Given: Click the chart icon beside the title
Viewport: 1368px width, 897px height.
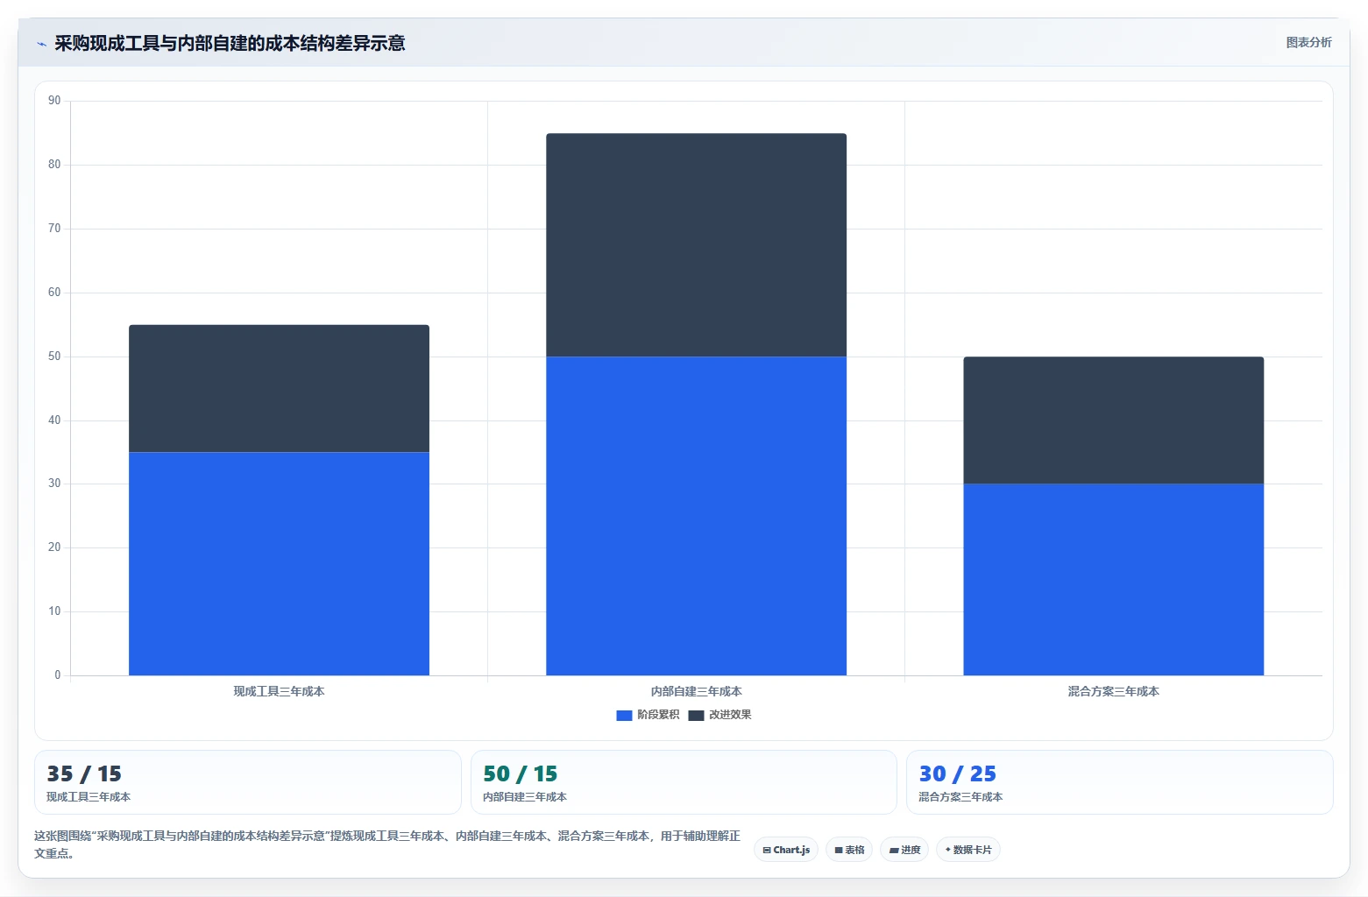Looking at the screenshot, I should point(41,44).
